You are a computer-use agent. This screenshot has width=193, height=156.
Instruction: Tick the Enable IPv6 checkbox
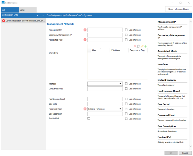point(89,119)
